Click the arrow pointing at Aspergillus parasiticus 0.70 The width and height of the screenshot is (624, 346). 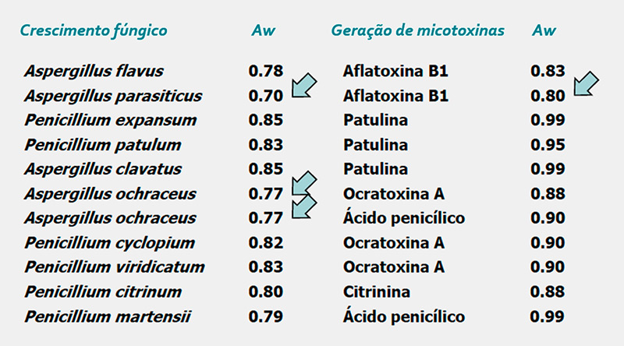[x=304, y=86]
